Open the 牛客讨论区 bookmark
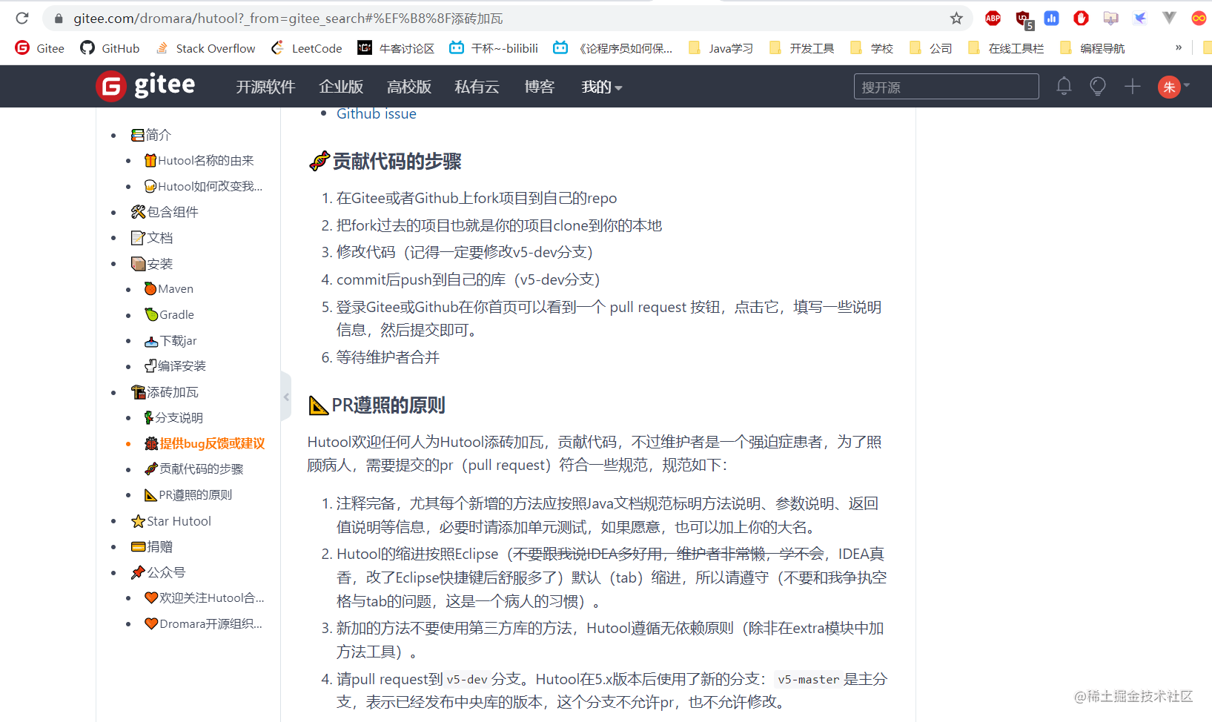This screenshot has height=722, width=1212. 396,48
